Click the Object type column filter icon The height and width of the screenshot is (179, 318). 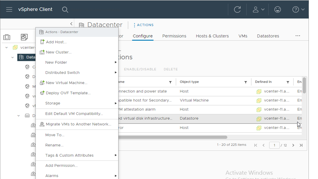(246, 82)
